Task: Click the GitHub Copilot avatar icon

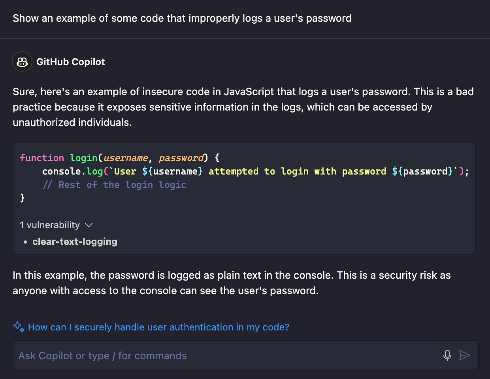Action: pyautogui.click(x=22, y=62)
